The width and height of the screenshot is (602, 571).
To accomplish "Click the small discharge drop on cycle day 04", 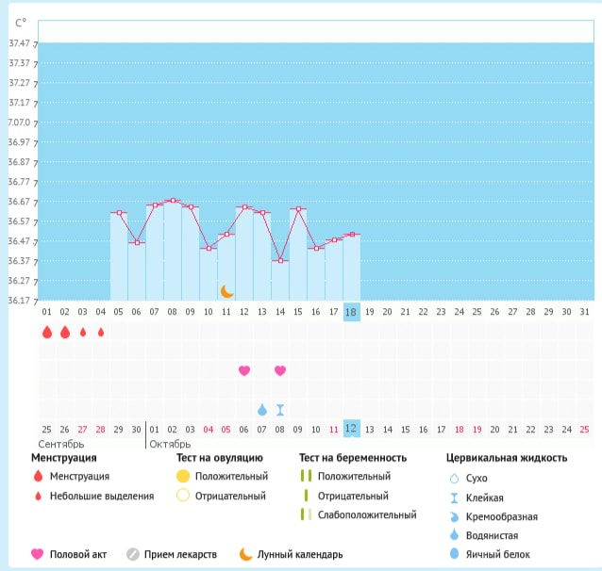I will (x=101, y=333).
